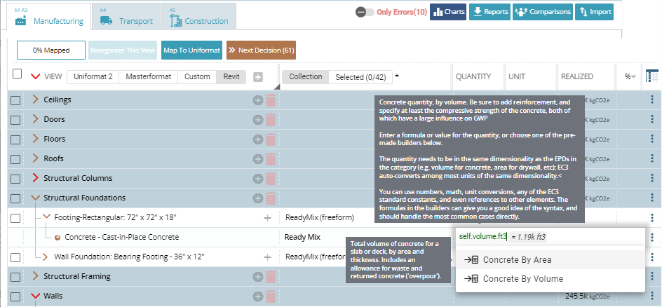
Task: Click plus icon on Footing-Rectangular row
Action: [x=267, y=218]
